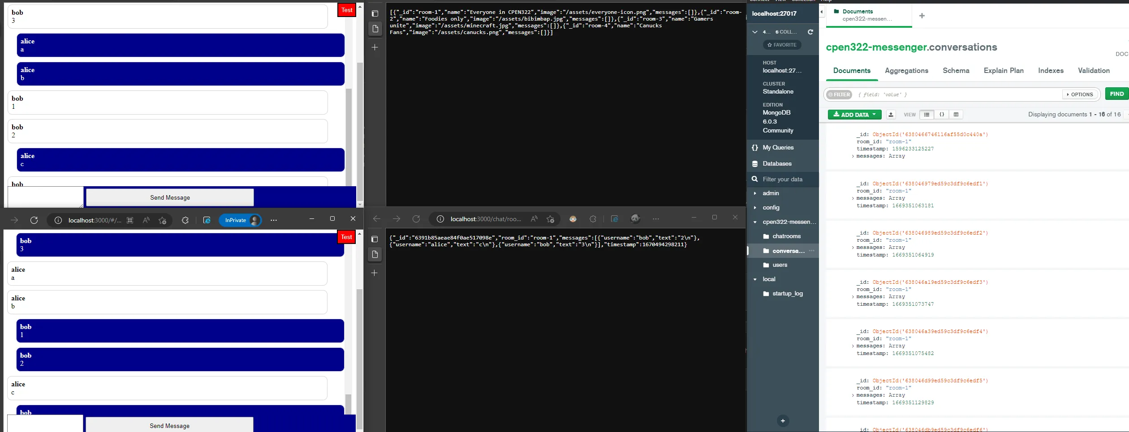Click the green FIND button
The image size is (1129, 432).
click(x=1116, y=94)
